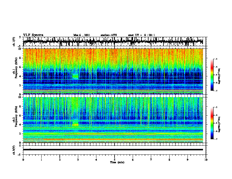
Task: Click the "2" kHz tick of ch.2 spectrogram
Action: click(20, 134)
